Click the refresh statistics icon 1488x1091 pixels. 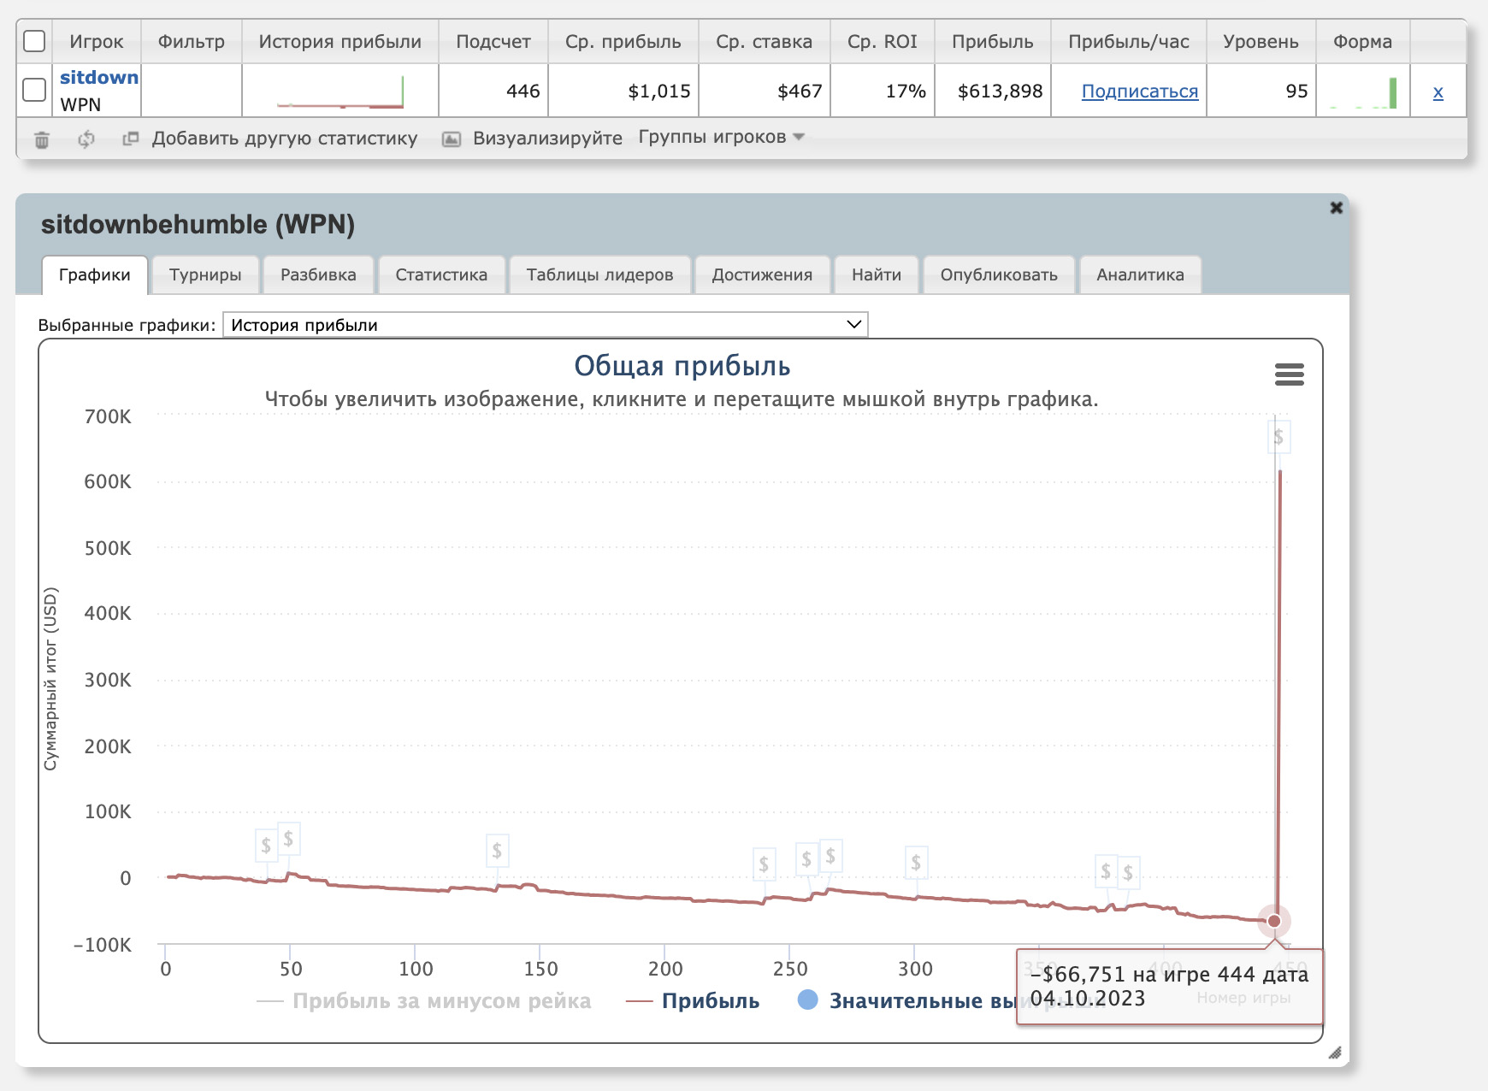86,139
